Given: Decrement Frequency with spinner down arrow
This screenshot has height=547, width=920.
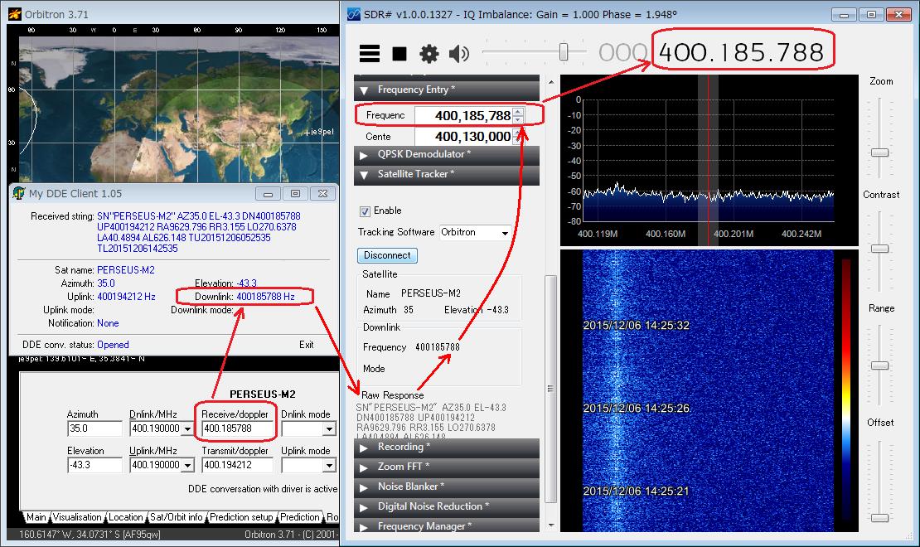Looking at the screenshot, I should 518,119.
